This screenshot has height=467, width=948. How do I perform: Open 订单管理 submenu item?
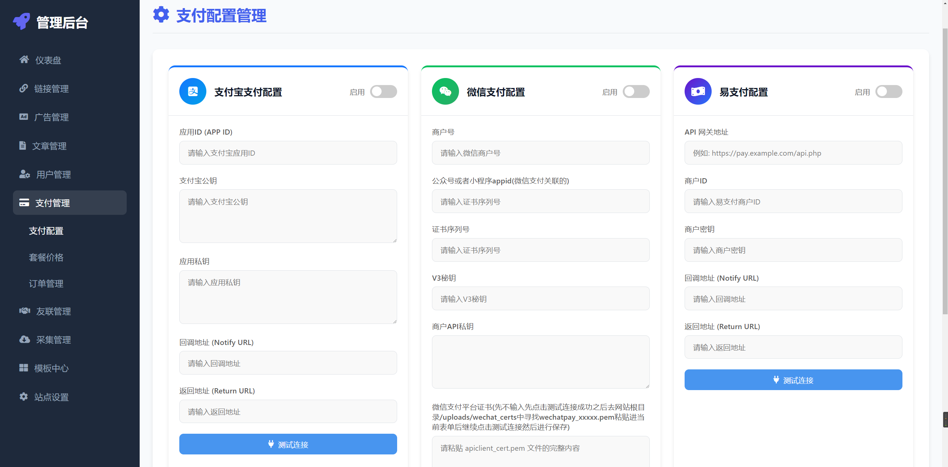46,284
